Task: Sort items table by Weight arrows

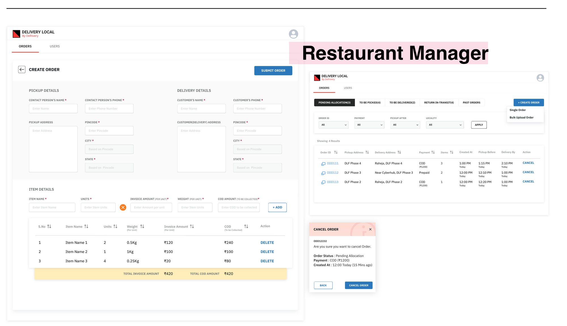Action: 142,226
